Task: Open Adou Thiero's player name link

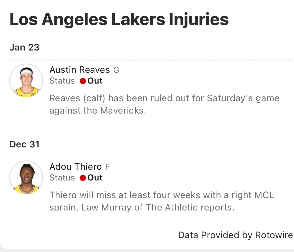Action: coord(75,167)
